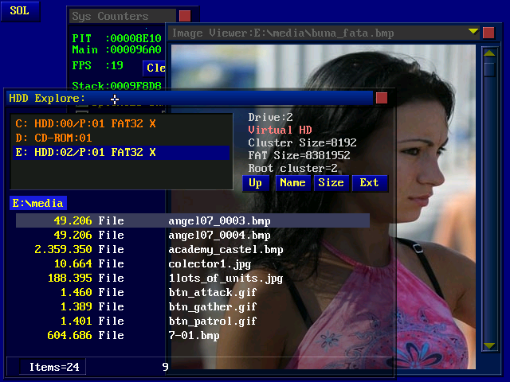Select file btn_patrol.gif

(x=193, y=321)
